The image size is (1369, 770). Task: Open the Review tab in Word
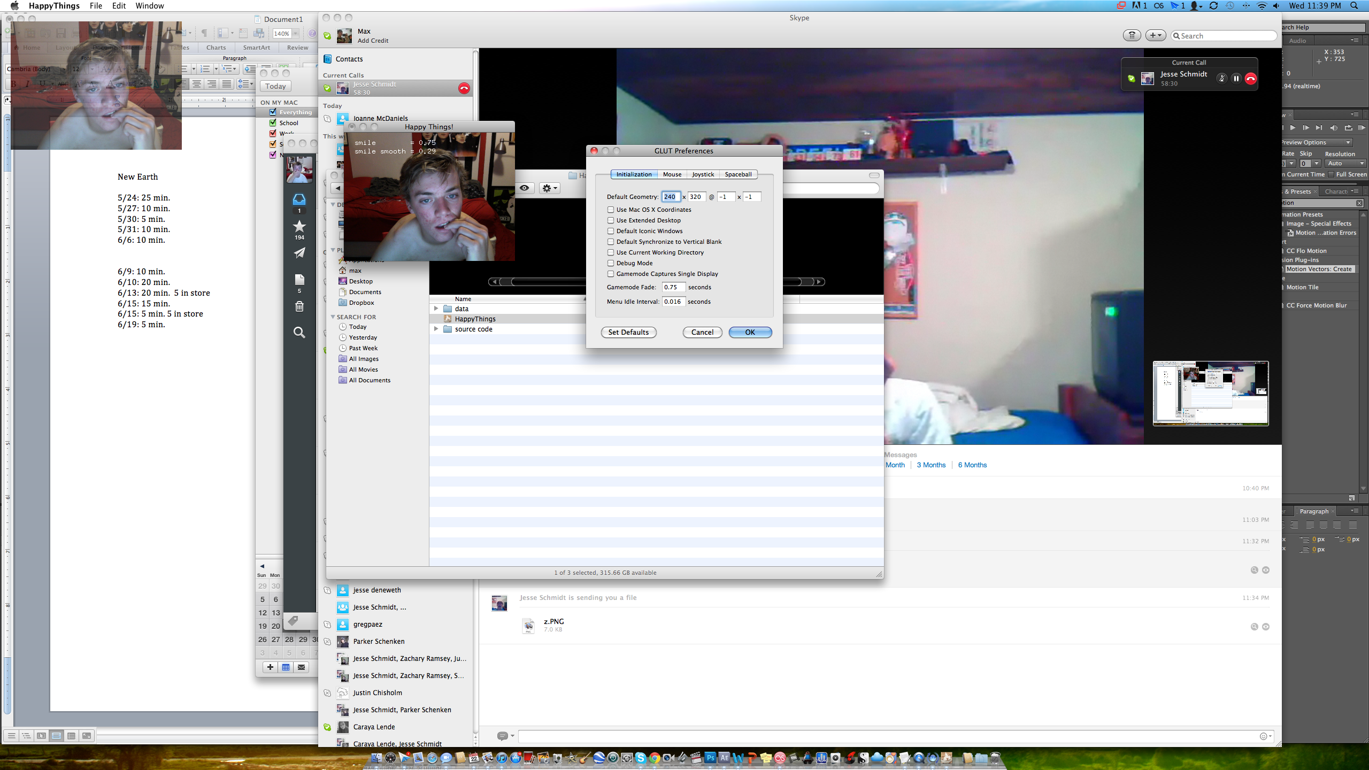297,48
